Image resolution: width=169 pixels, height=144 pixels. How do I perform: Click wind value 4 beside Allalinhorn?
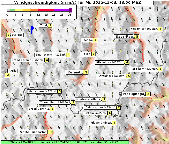pos(127,62)
